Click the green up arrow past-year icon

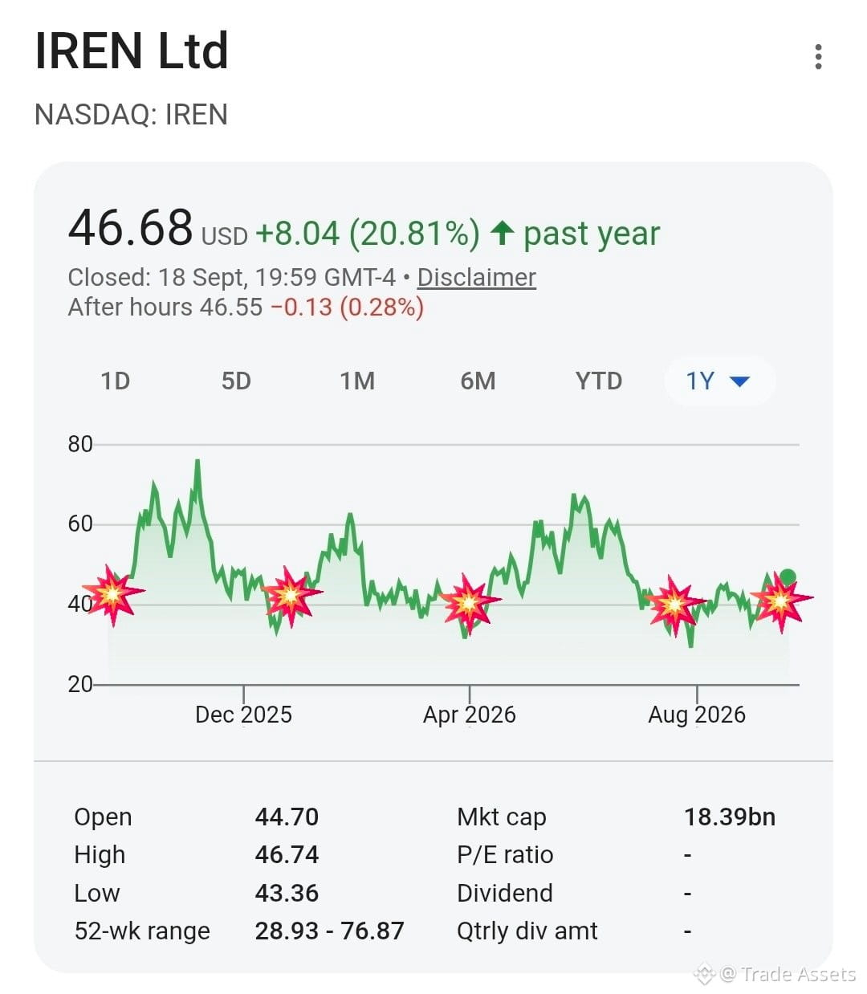[502, 233]
